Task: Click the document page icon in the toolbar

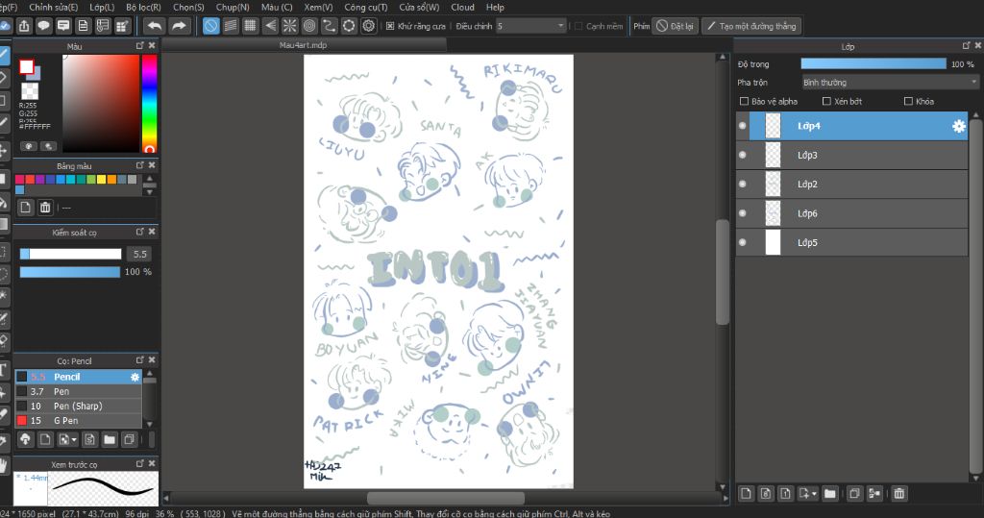Action: point(83,26)
